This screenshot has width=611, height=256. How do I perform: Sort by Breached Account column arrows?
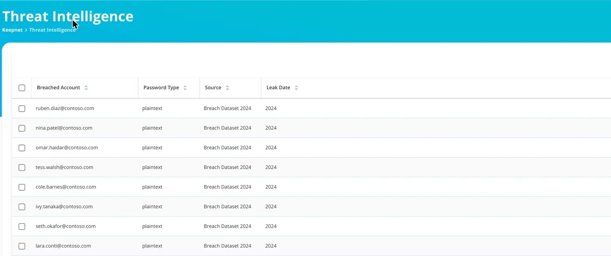[86, 88]
